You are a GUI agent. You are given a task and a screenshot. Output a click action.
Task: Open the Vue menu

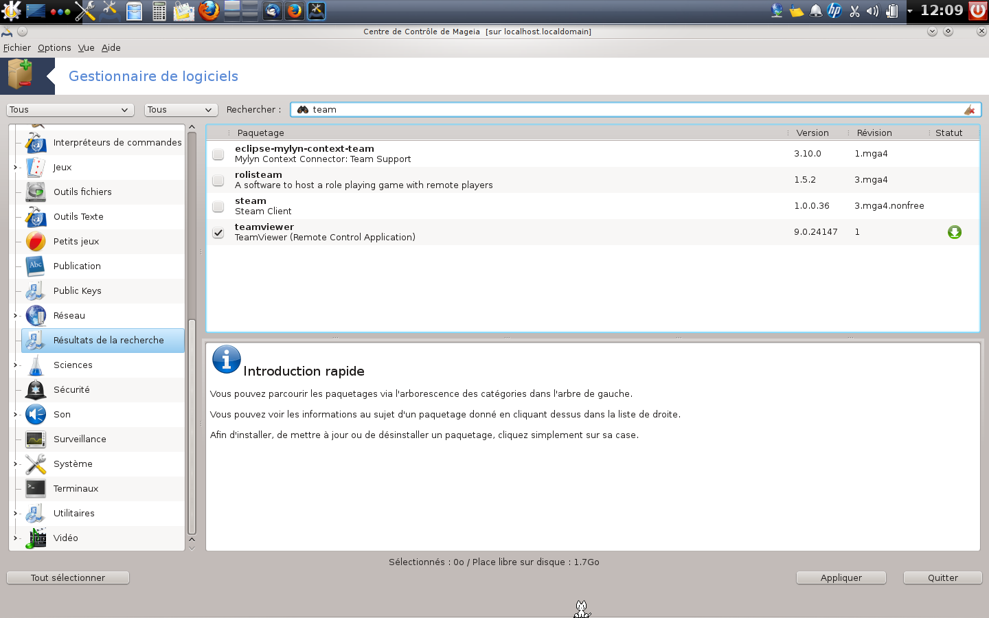(x=86, y=47)
